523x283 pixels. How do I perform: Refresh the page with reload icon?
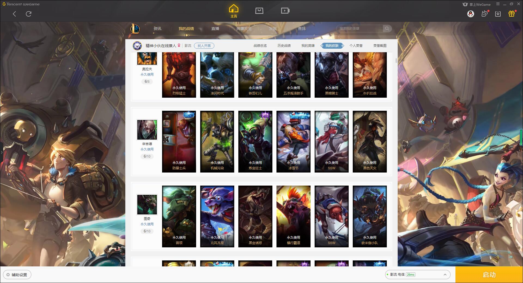click(x=29, y=14)
